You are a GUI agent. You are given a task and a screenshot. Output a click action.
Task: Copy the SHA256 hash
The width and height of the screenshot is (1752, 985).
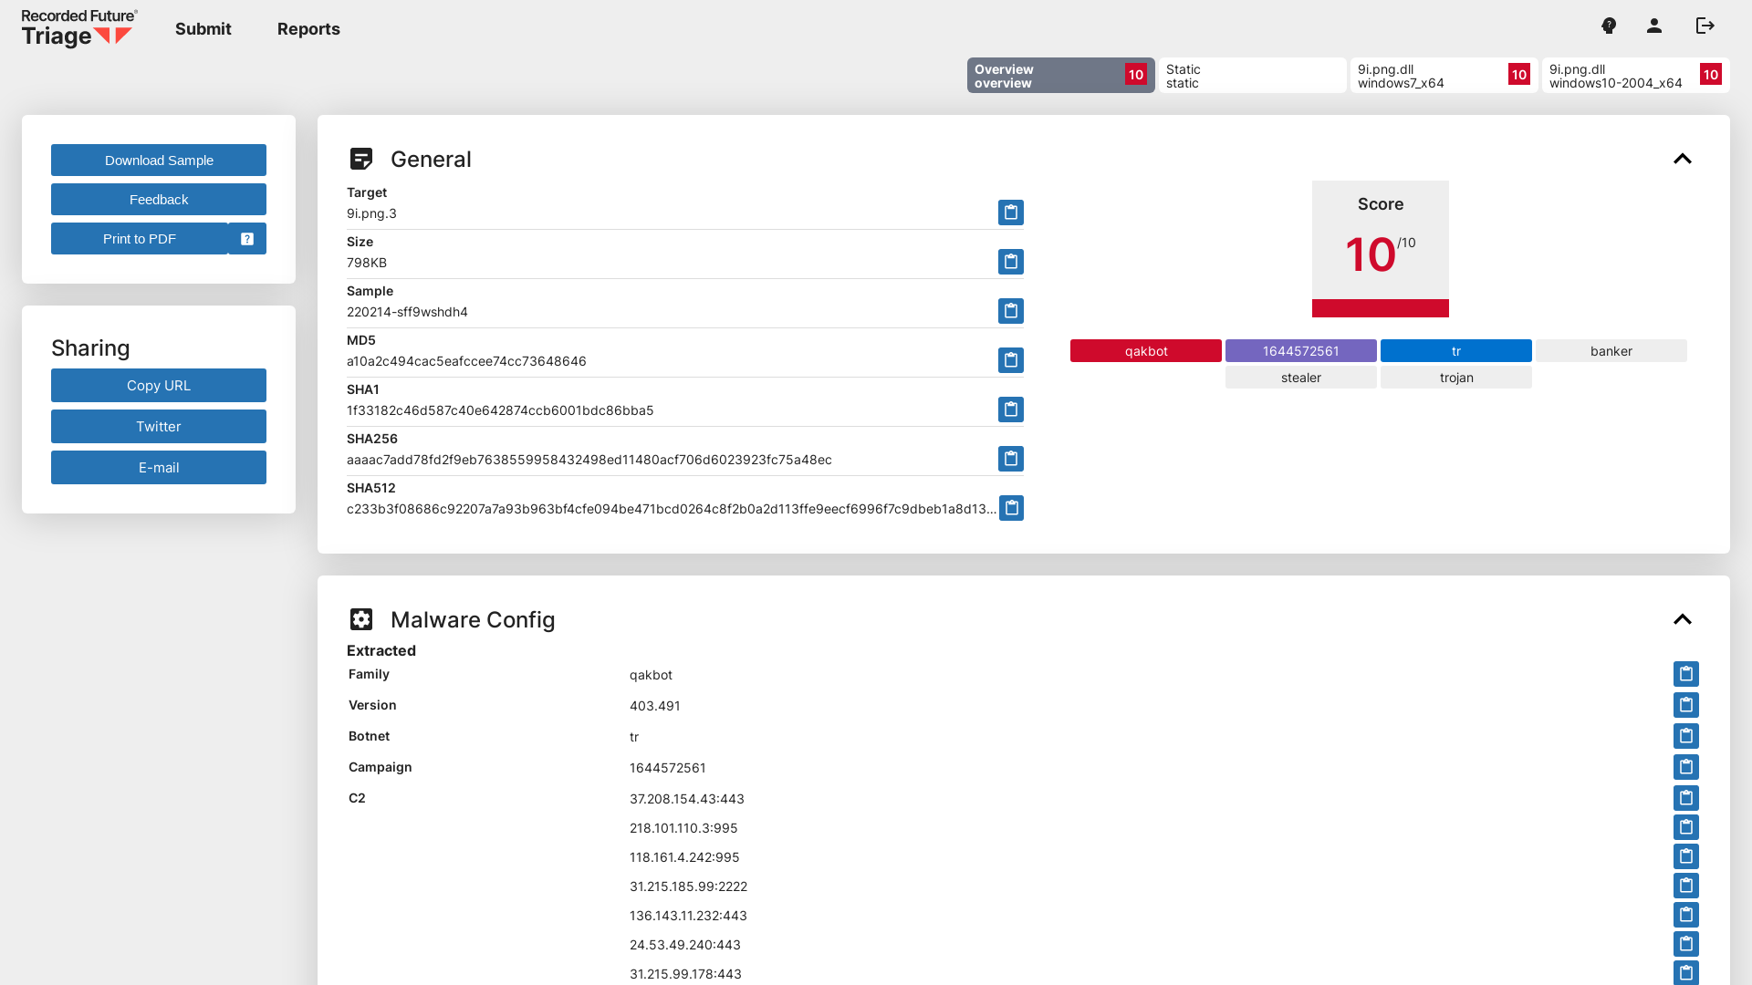point(1010,459)
